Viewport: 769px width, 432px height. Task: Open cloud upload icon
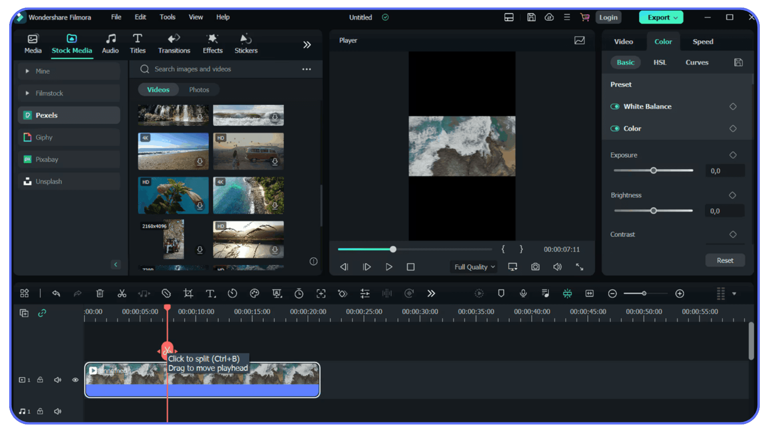point(549,17)
